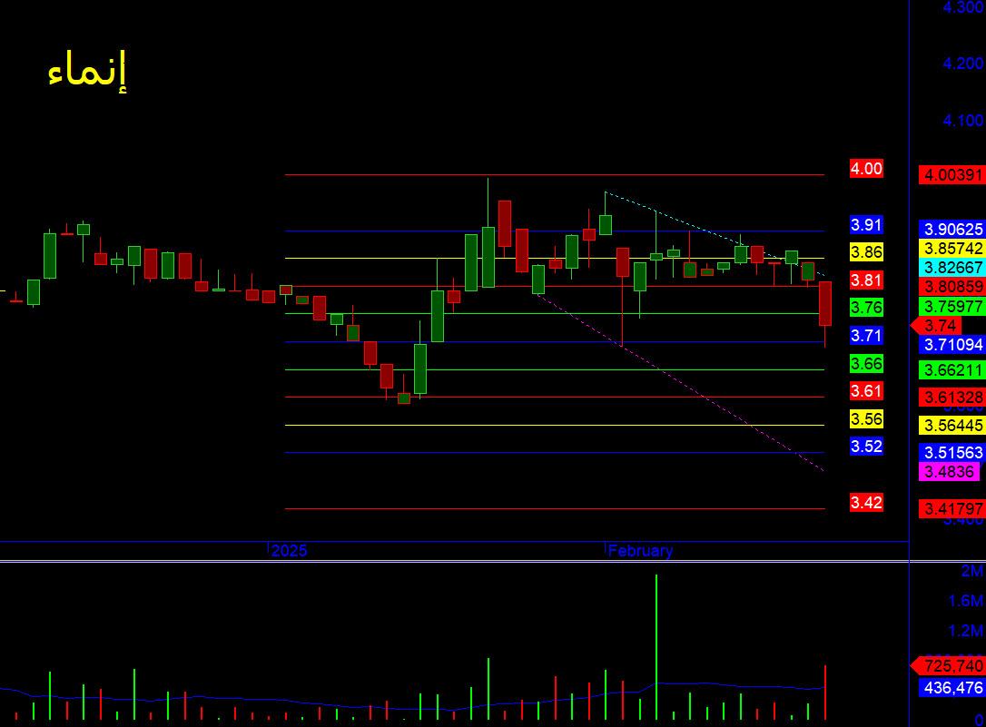986x727 pixels.
Task: Select the 3.56445 price axis tag
Action: [x=952, y=426]
